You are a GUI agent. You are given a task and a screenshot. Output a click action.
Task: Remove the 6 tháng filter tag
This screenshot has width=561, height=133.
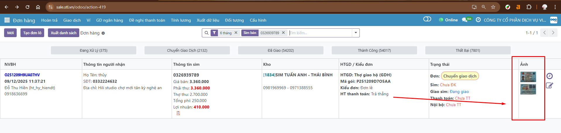(236, 33)
